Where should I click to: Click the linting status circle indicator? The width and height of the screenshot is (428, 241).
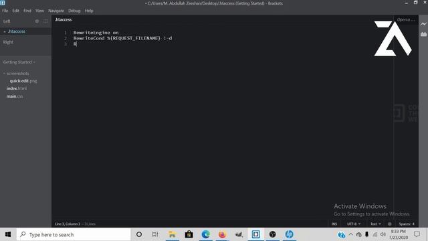pos(389,224)
